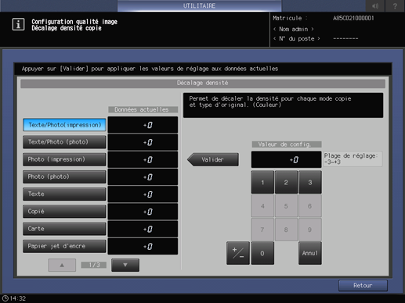
Task: Tap disabled keypad digit 7
Action: (x=262, y=230)
